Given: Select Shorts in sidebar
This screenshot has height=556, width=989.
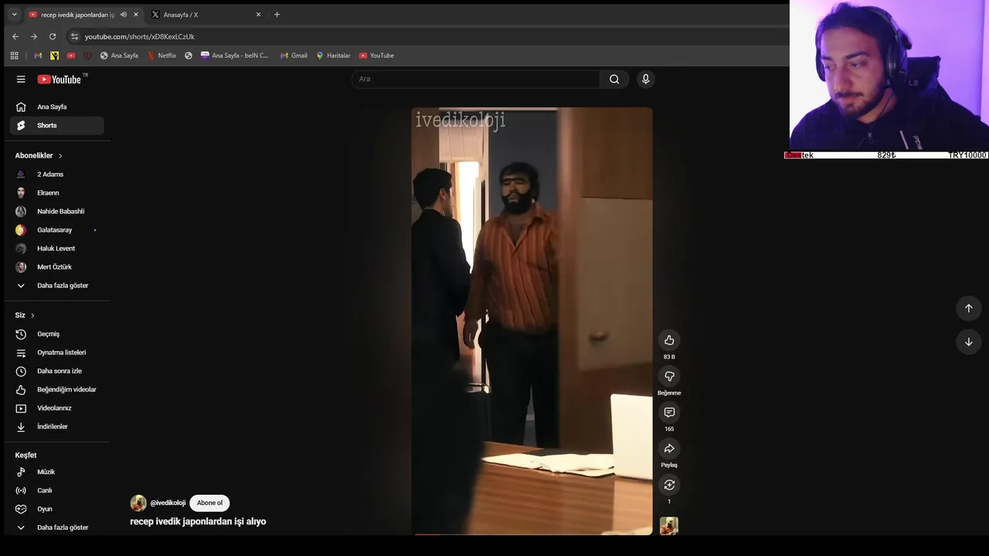Looking at the screenshot, I should 56,125.
